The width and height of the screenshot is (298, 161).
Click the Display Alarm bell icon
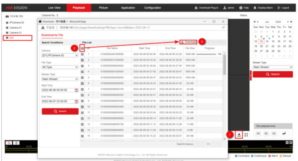tap(255, 8)
